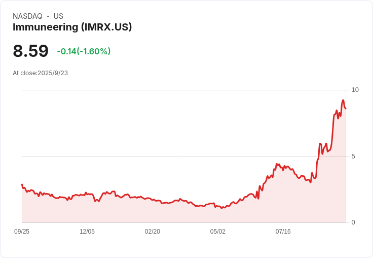Image resolution: width=373 pixels, height=258 pixels.
Task: Click the 09/25 date axis label
Action: click(x=22, y=232)
